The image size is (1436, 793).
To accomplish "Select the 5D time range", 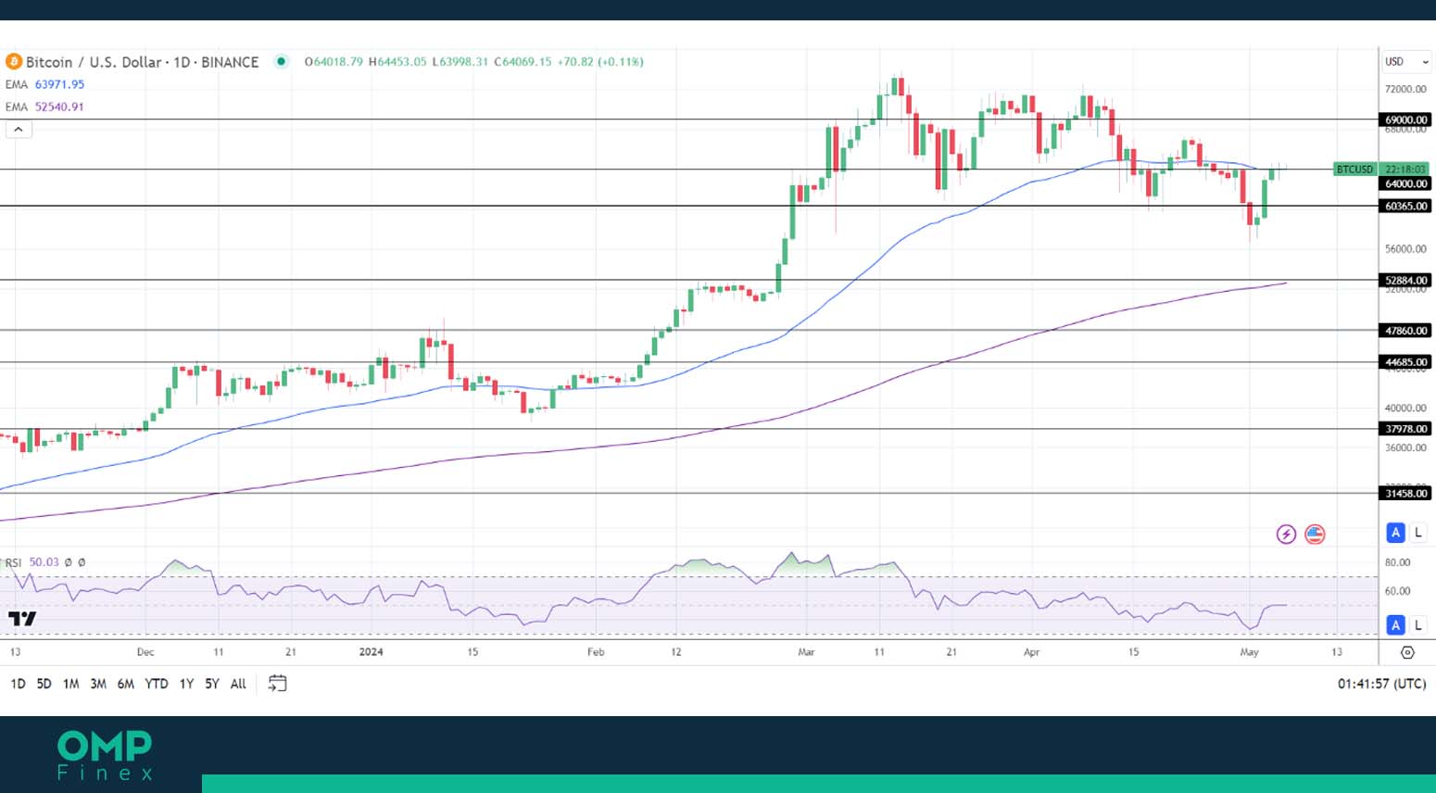I will point(44,684).
